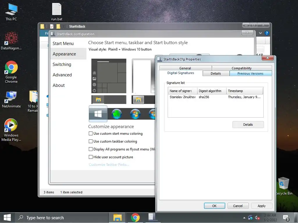Expand the ribbon chevron in explorer window
Image resolution: width=298 pixels, height=223 pixels.
tap(260, 33)
